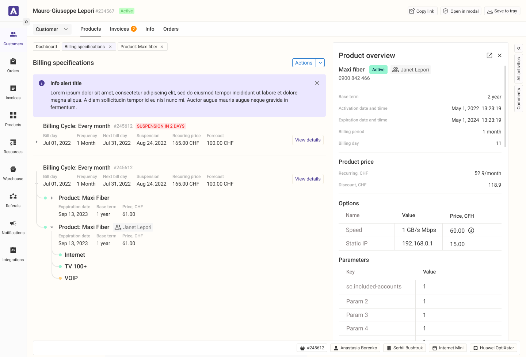Click Internet Mini tray item
The image size is (526, 357).
[448, 348]
